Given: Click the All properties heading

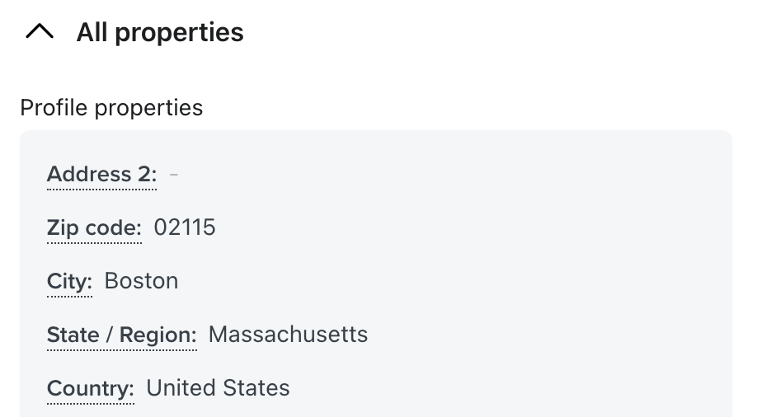Looking at the screenshot, I should point(160,32).
